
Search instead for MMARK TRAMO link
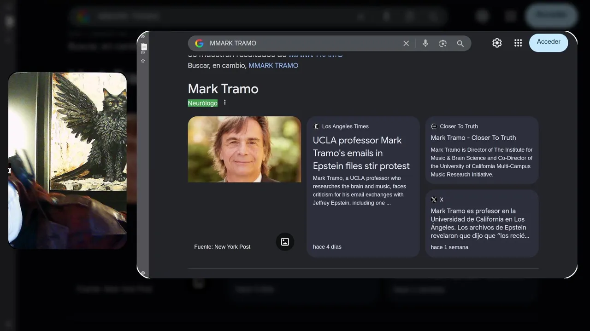[x=273, y=65]
